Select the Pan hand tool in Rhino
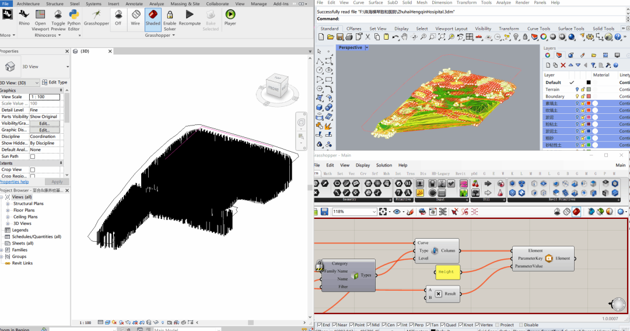The width and height of the screenshot is (630, 331). (405, 37)
